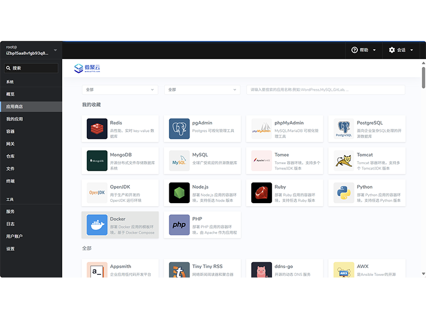Click the 全部 section heading above Appsmith
426x319 pixels.
click(87, 248)
